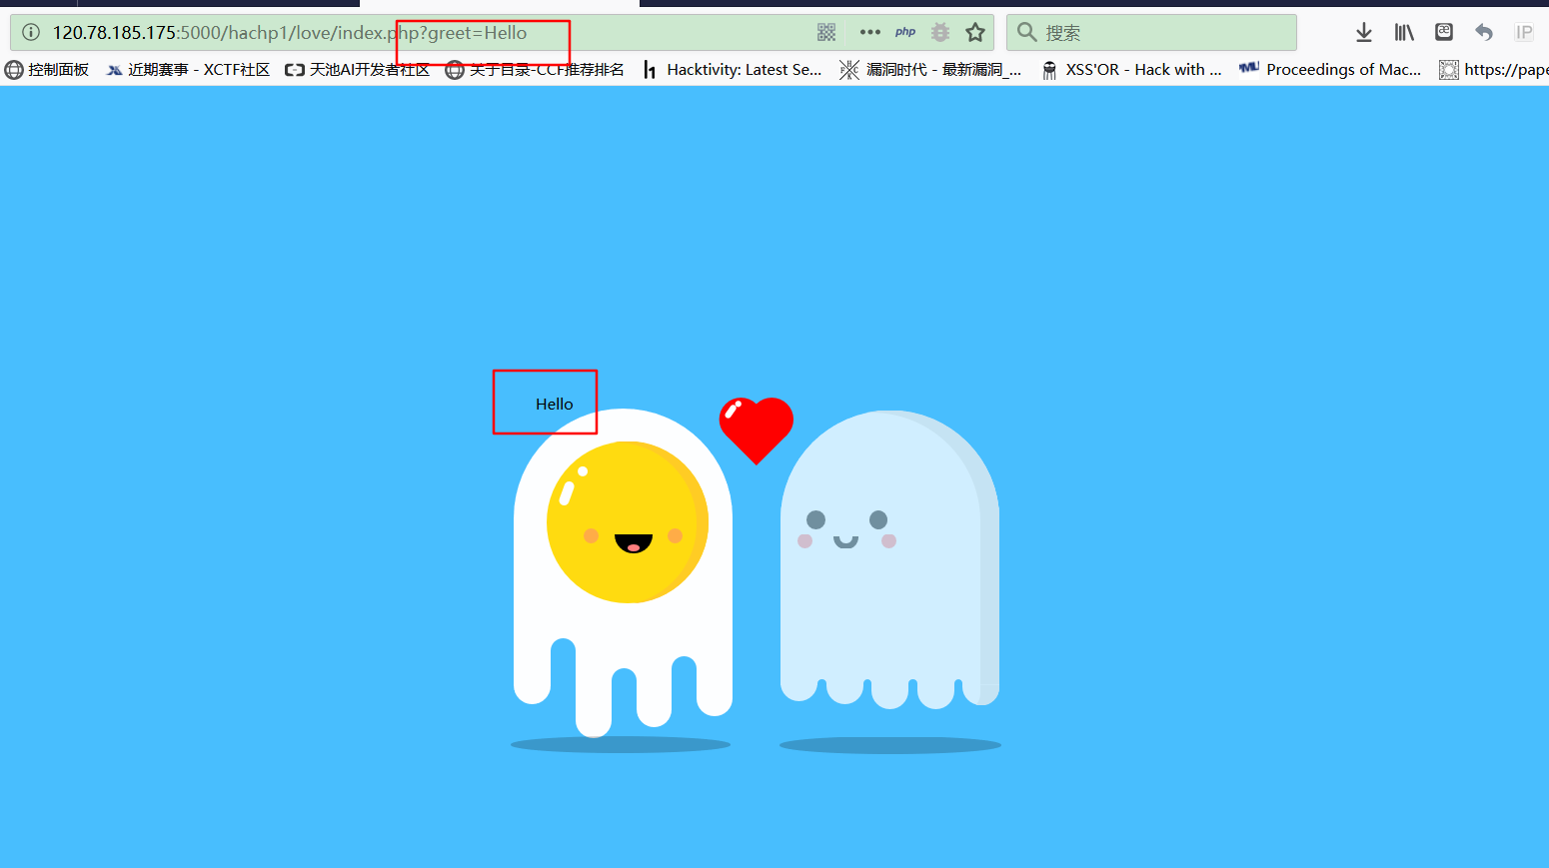Viewport: 1549px width, 868px height.
Task: Open the 漏洞时代 bookmark
Action: coord(930,70)
